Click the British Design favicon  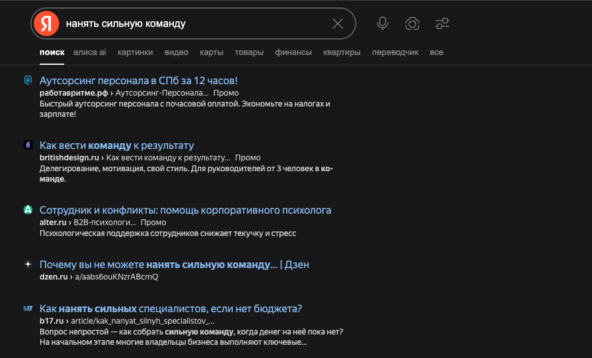coord(28,145)
